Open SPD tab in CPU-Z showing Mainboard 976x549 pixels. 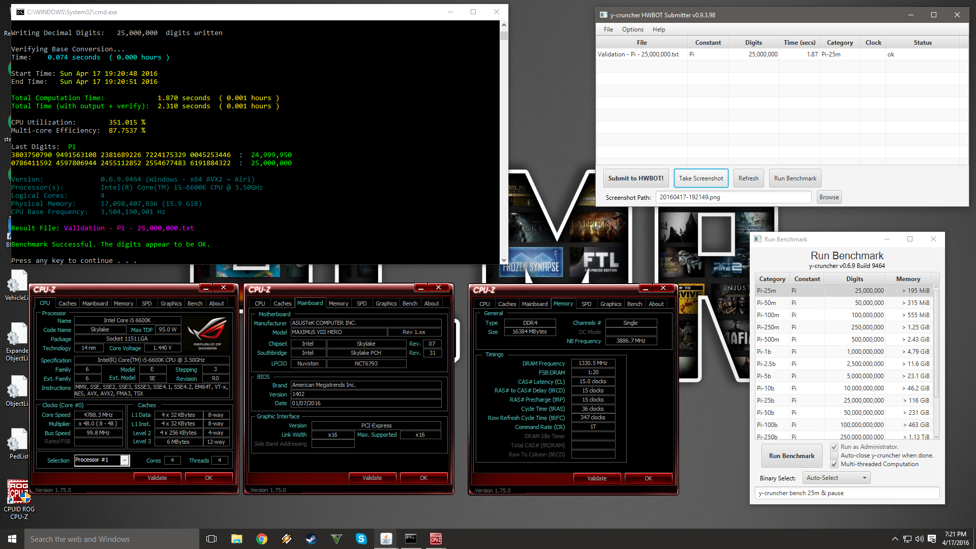tap(361, 303)
